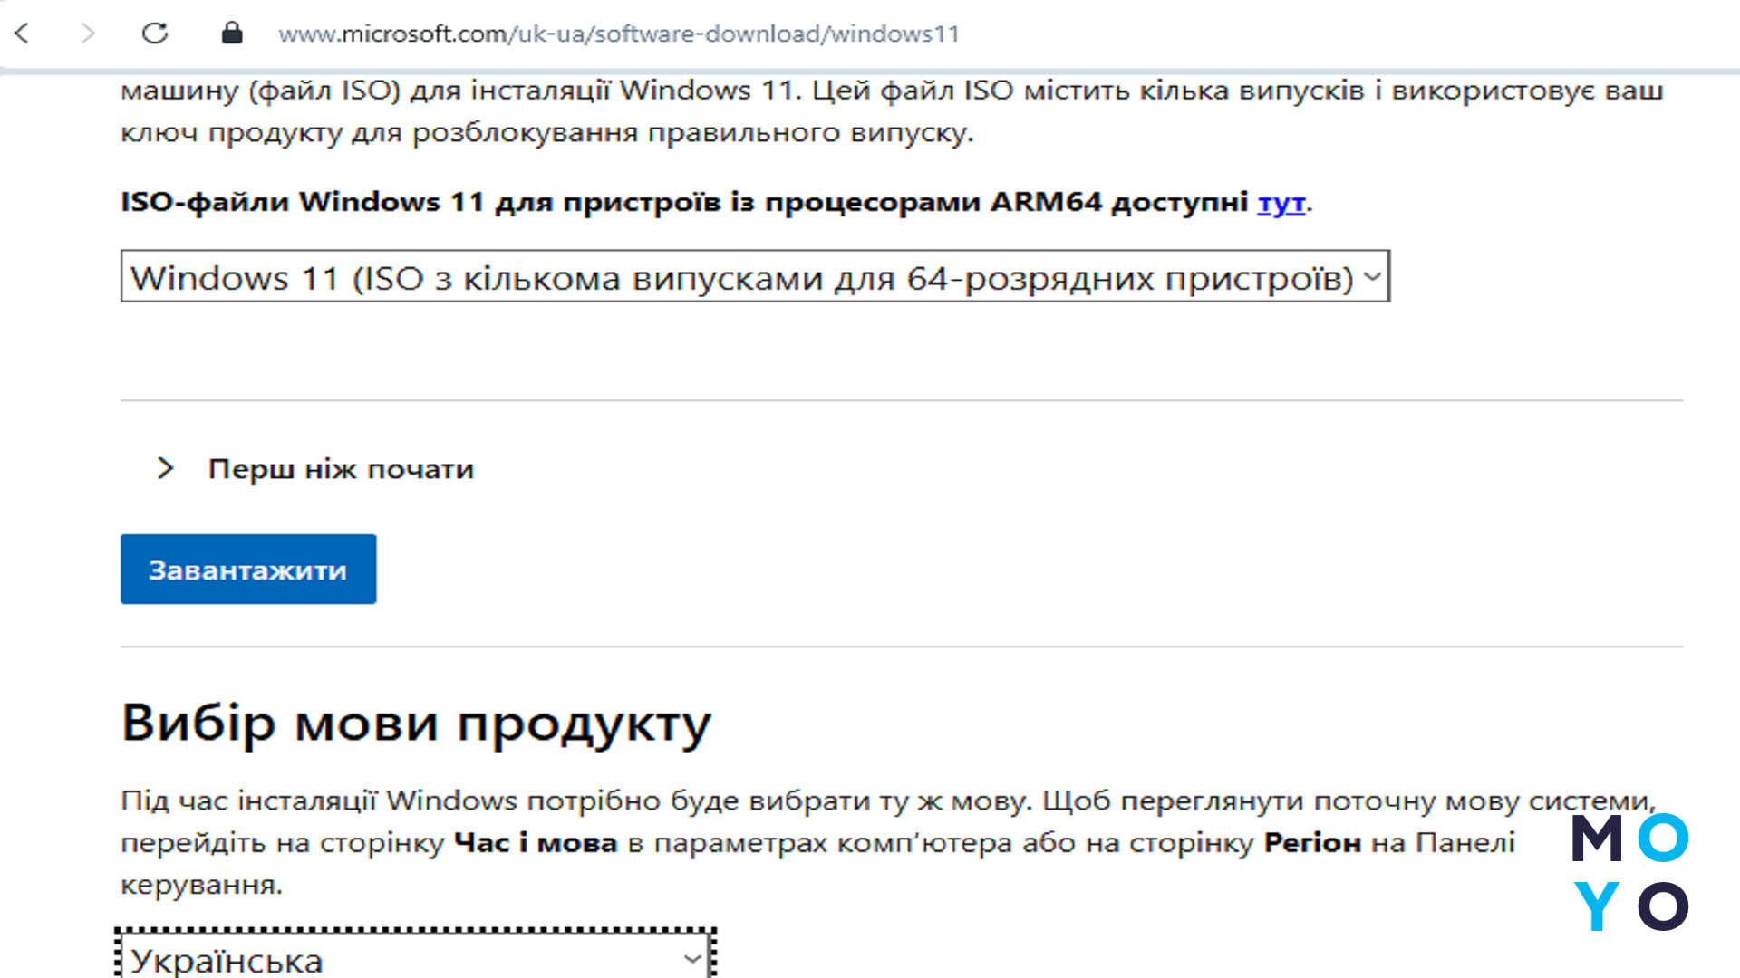The width and height of the screenshot is (1740, 978).
Task: View site security info via the padlock icon
Action: tap(232, 34)
